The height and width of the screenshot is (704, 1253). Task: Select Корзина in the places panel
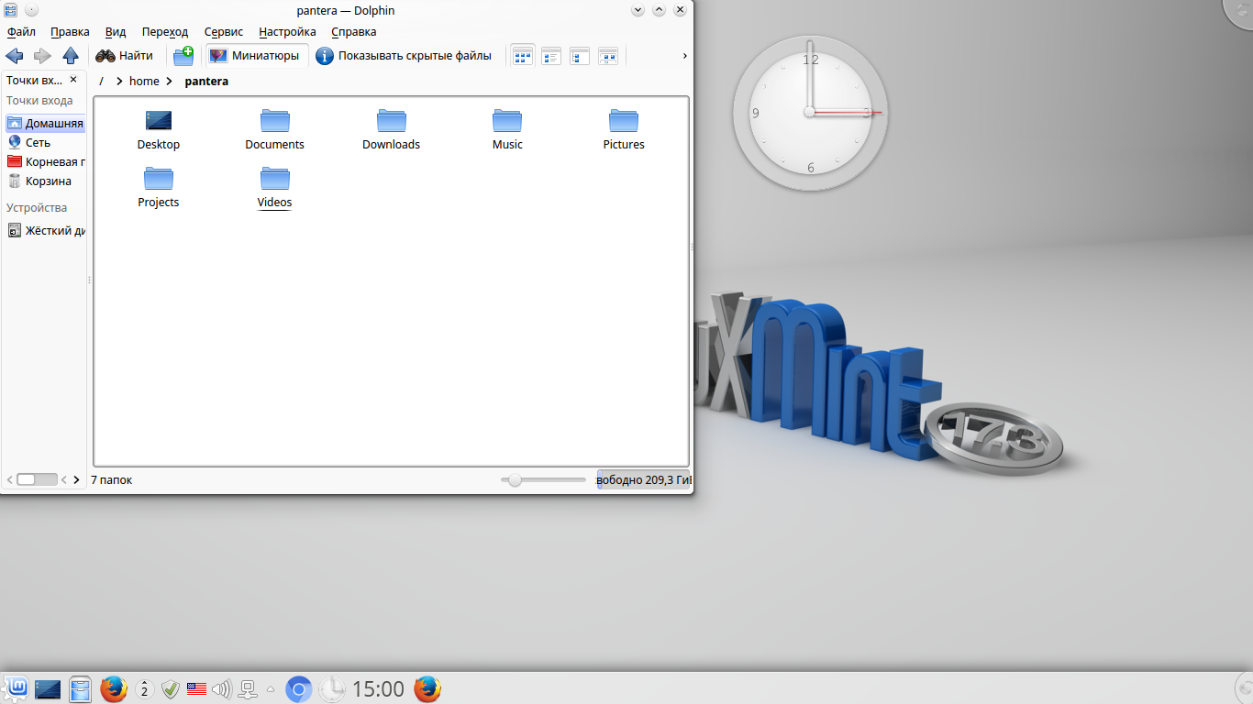point(48,181)
